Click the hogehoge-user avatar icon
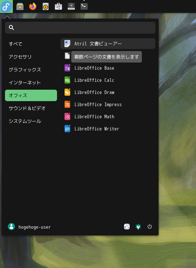 click(11, 227)
